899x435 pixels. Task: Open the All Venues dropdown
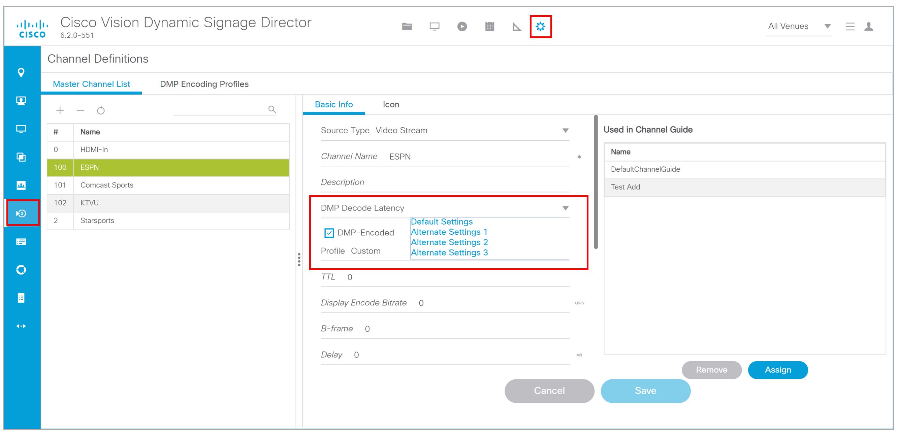tap(799, 27)
